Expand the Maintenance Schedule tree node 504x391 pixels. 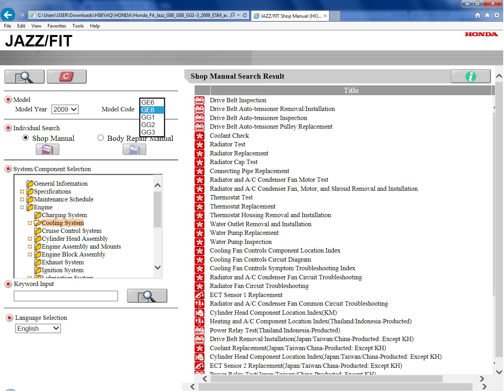[22, 199]
